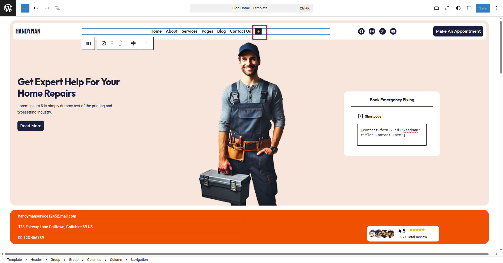Open the block inserter plus button
Screen dimensions: 503x263
25,8
